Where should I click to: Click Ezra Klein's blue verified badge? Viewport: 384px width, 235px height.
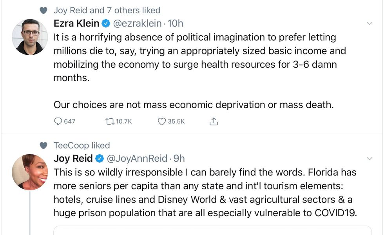[x=106, y=23]
